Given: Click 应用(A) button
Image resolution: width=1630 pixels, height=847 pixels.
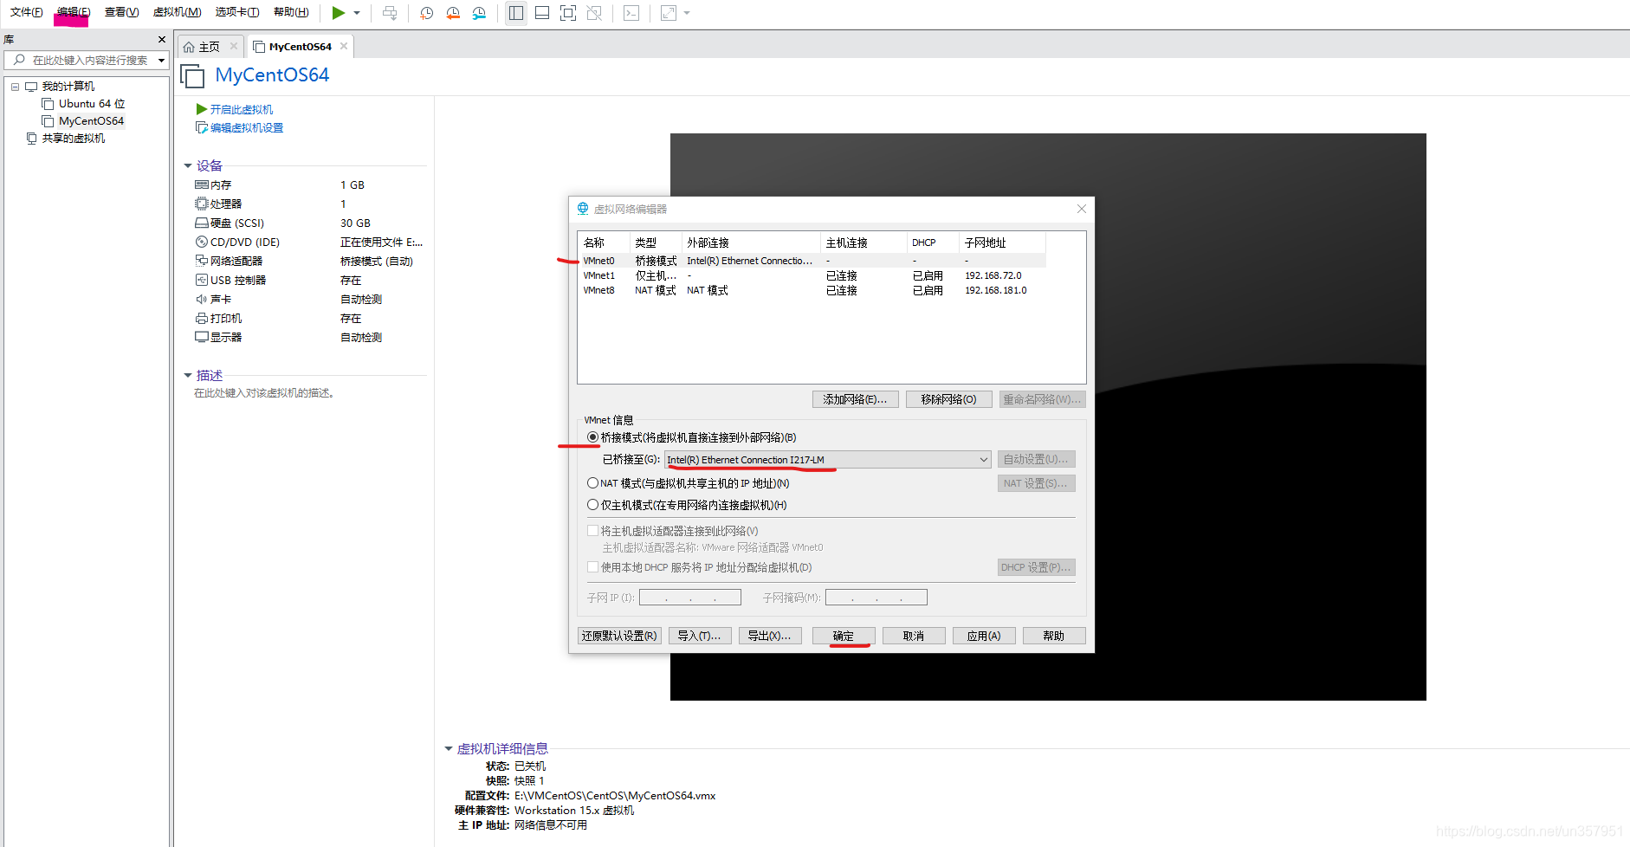Looking at the screenshot, I should click(984, 636).
